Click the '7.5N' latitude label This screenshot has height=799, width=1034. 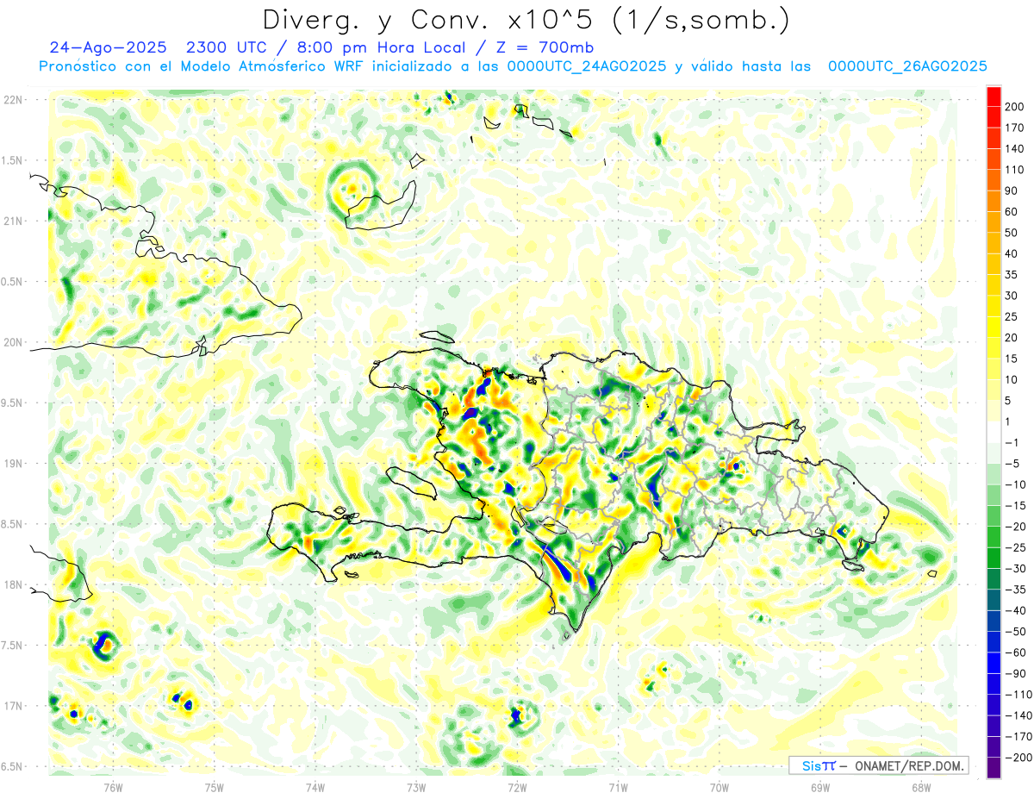click(x=13, y=646)
